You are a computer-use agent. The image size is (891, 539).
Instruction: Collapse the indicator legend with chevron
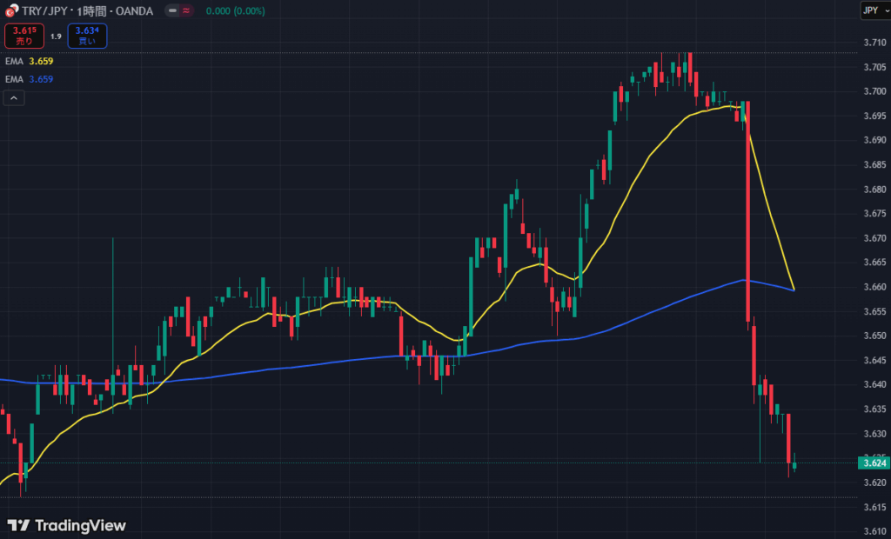click(x=15, y=98)
